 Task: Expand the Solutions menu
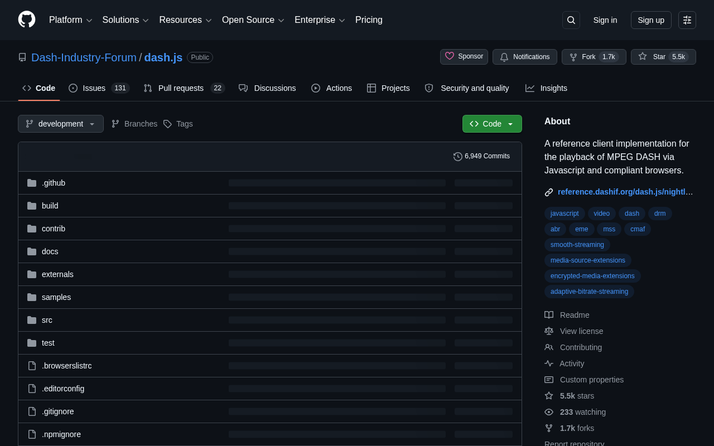pos(126,20)
